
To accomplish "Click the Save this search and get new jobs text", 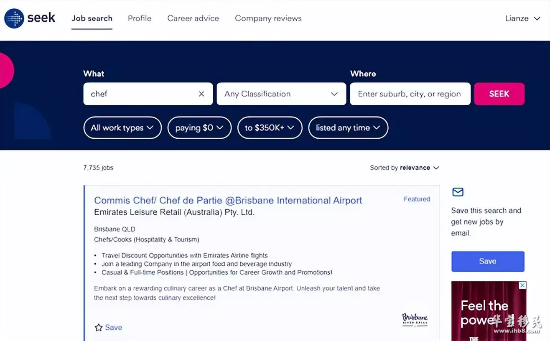I will (486, 222).
